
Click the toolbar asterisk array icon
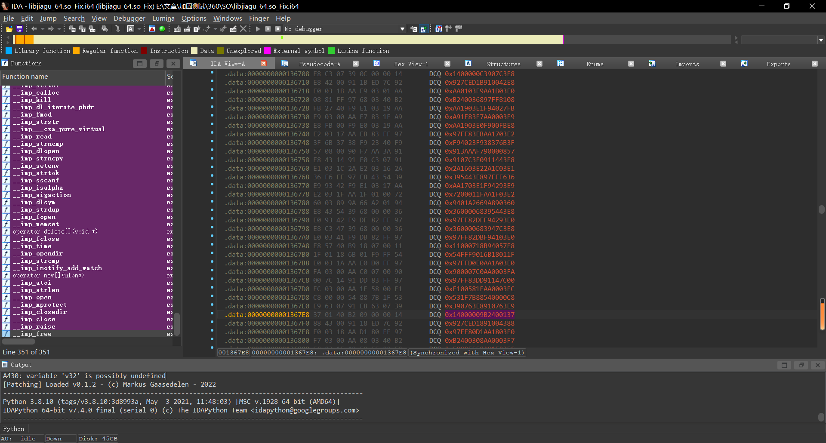pyautogui.click(x=223, y=29)
